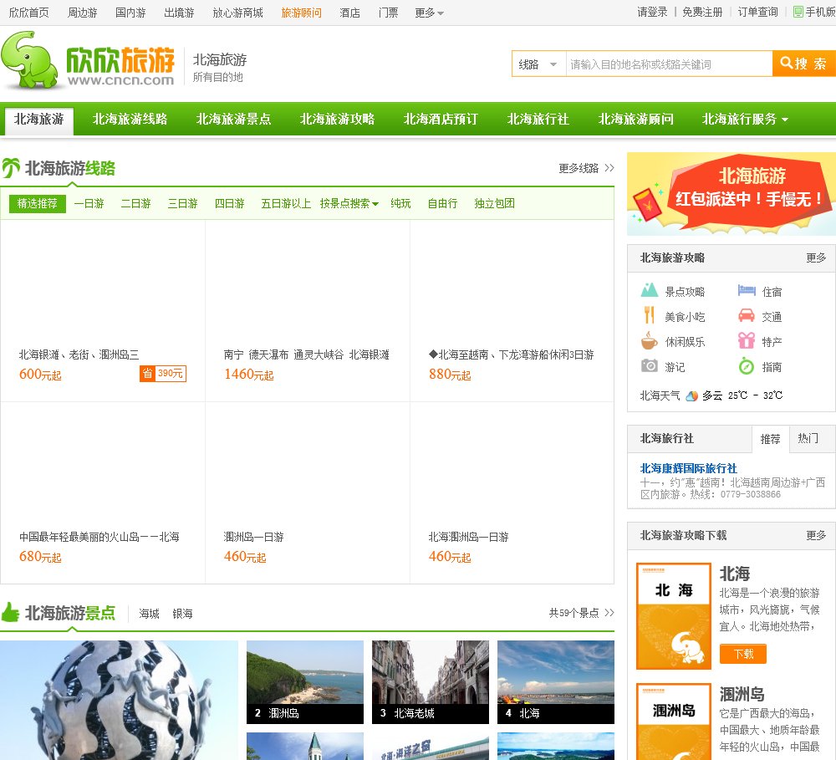Select the 银海 district link
Image resolution: width=836 pixels, height=760 pixels.
pyautogui.click(x=182, y=614)
